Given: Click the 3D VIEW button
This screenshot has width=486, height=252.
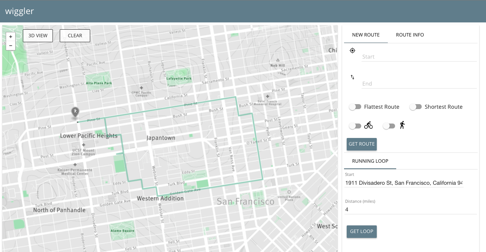Looking at the screenshot, I should 38,36.
